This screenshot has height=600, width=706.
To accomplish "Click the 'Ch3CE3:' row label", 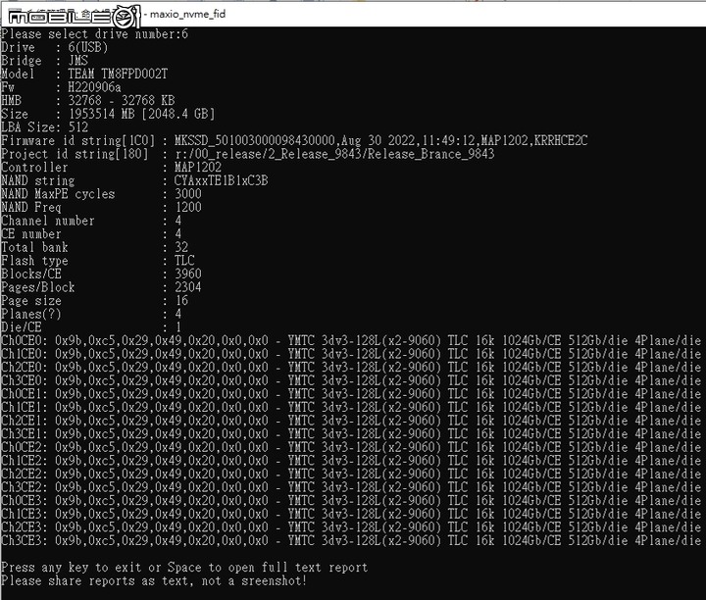I will pyautogui.click(x=25, y=540).
